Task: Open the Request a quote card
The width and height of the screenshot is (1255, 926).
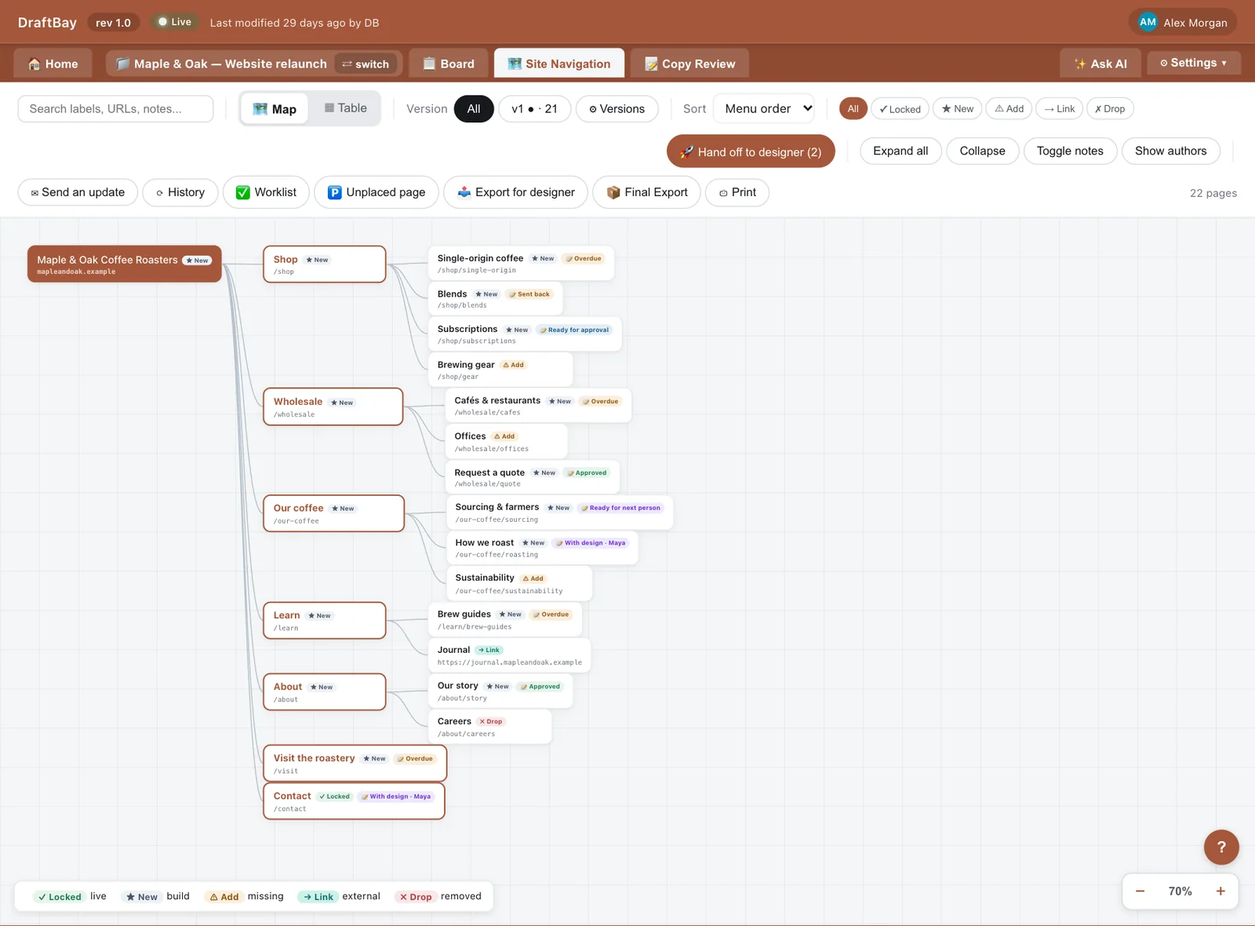Action: tap(533, 477)
